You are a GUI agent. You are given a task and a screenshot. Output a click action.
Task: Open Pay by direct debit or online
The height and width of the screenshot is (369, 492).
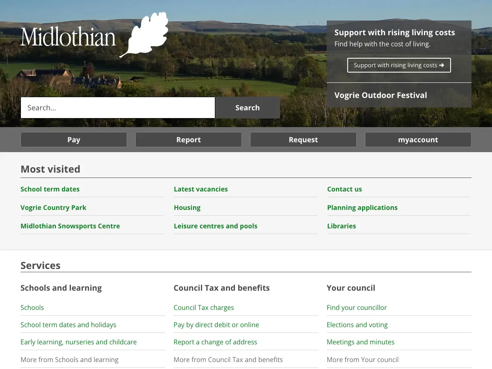pyautogui.click(x=216, y=325)
